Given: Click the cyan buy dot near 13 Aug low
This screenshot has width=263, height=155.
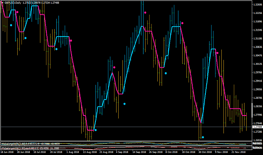Looking at the screenshot, I should point(96,130).
